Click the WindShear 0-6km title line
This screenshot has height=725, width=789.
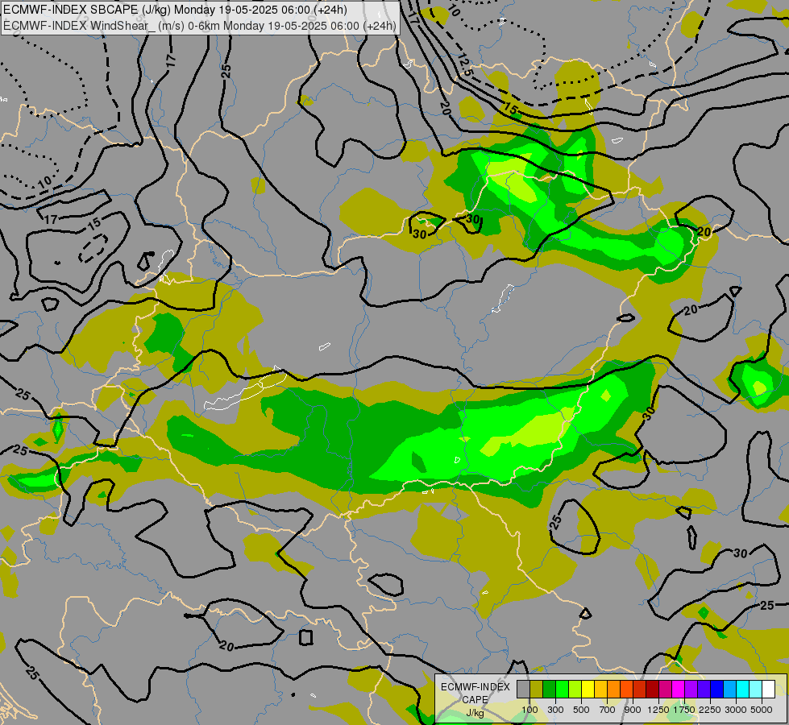199,26
